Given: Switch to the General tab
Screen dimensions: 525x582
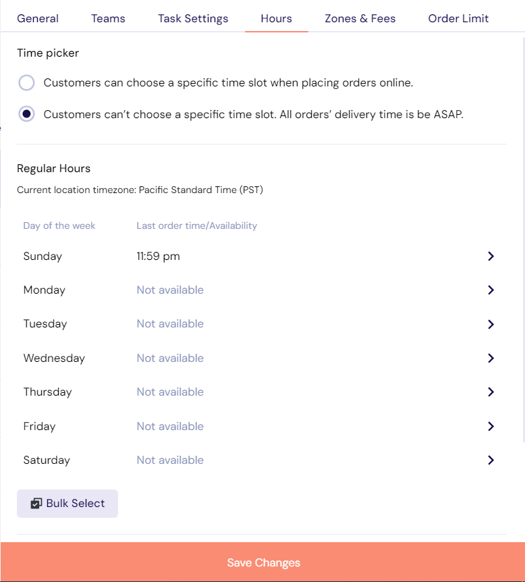Looking at the screenshot, I should coord(38,18).
